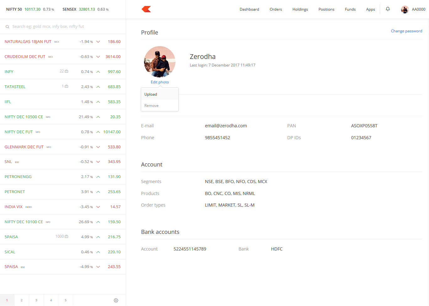
Task: Click CRUDEOILM down arrow indicator
Action: tap(98, 57)
